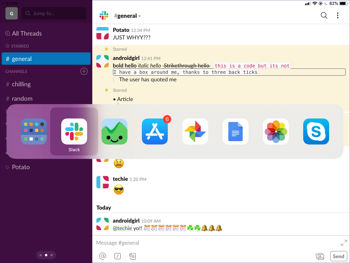Click the Potato username in message
Viewport: 350px width, 263px height.
click(x=121, y=30)
